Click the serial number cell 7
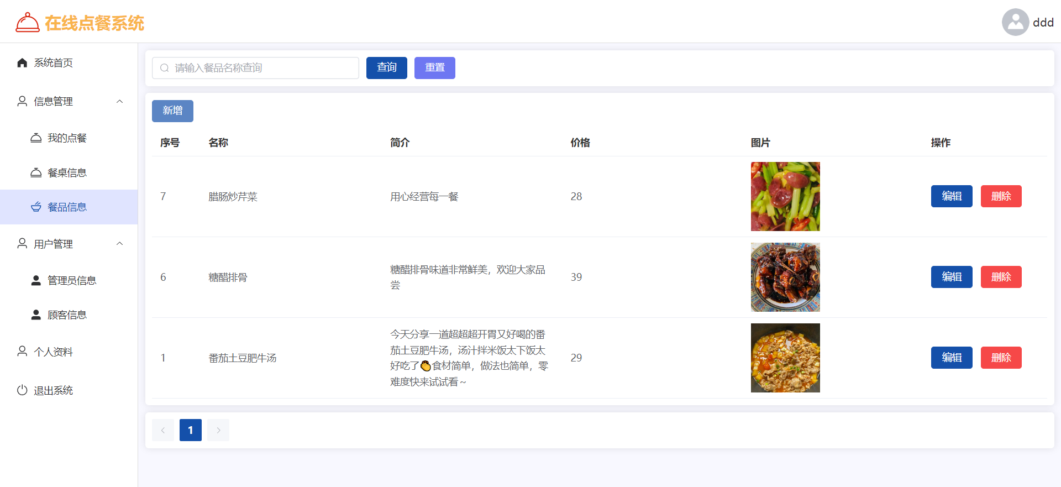Viewport: 1061px width, 487px height. click(163, 197)
